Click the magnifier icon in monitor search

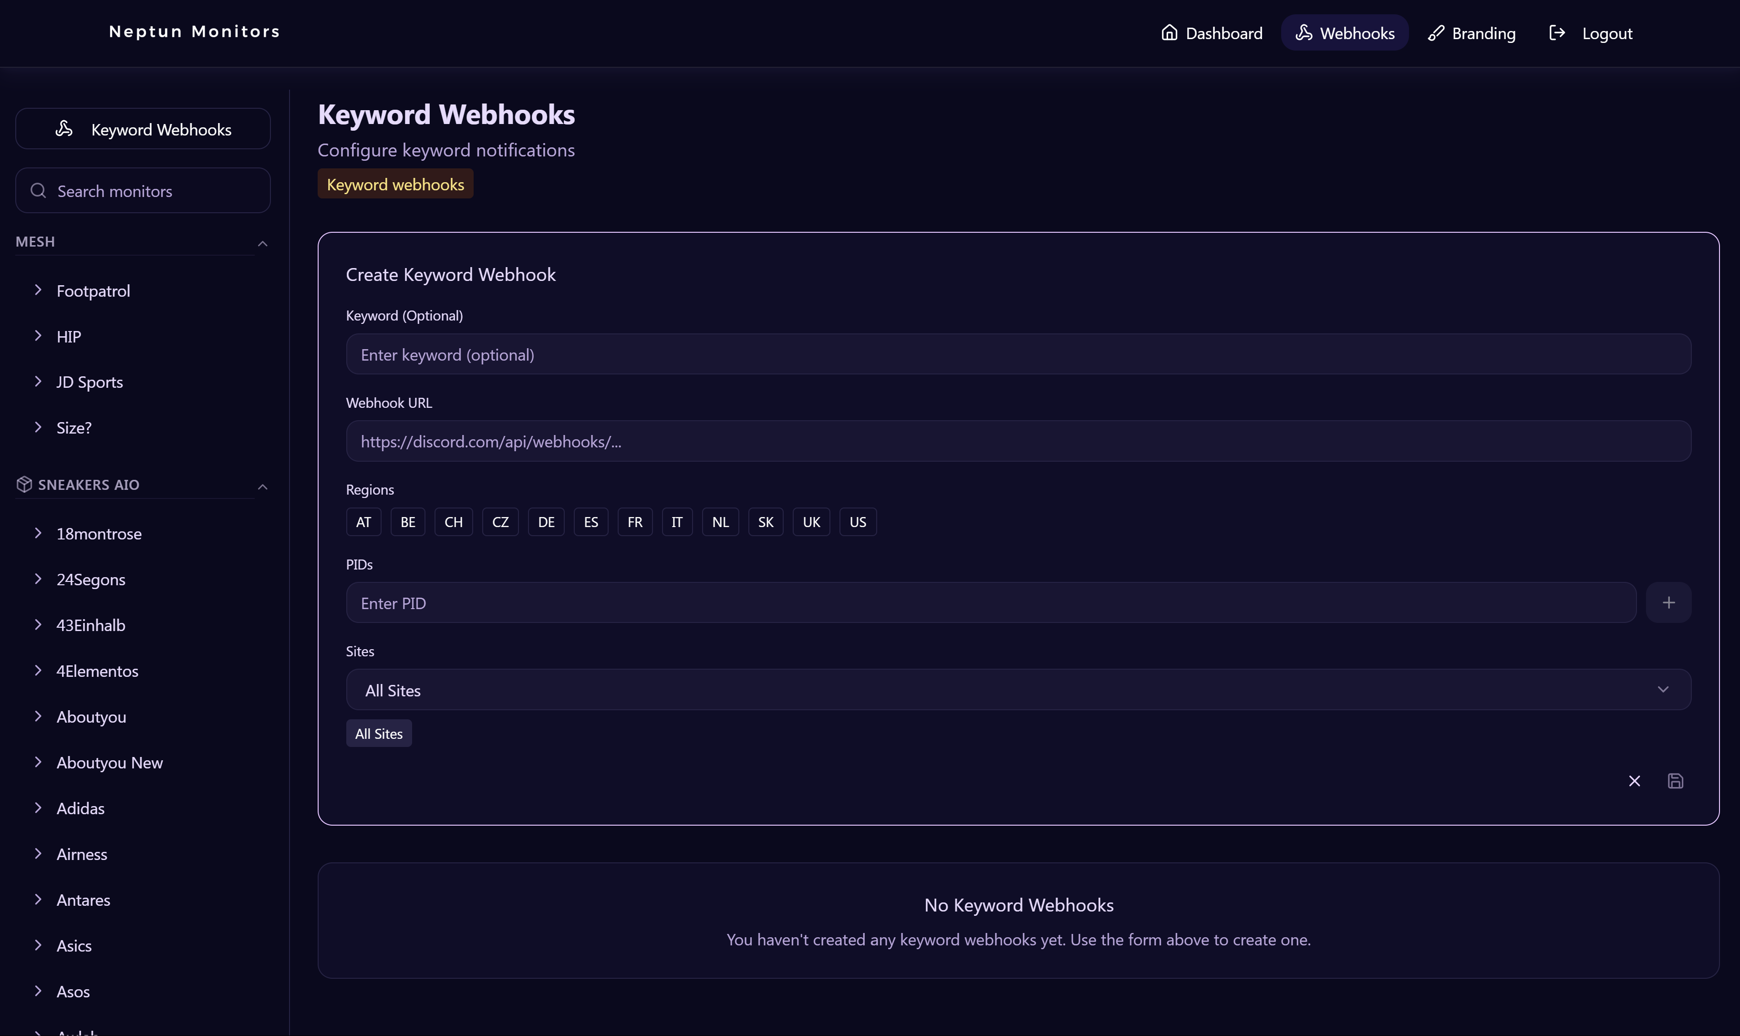tap(38, 191)
